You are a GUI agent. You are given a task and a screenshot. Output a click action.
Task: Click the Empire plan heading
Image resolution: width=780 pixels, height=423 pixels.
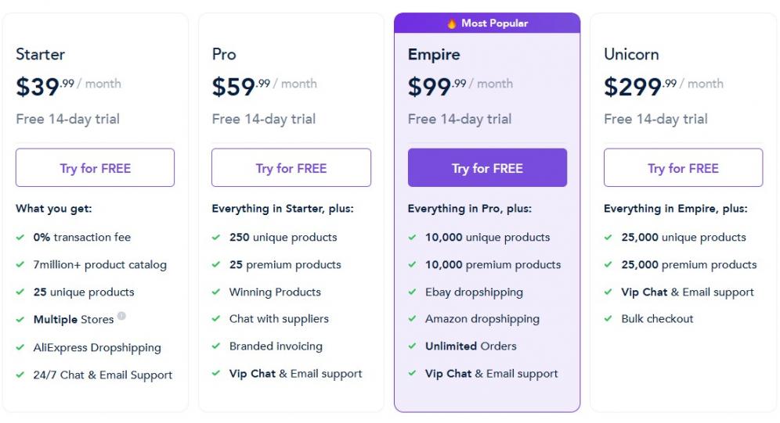pos(434,54)
